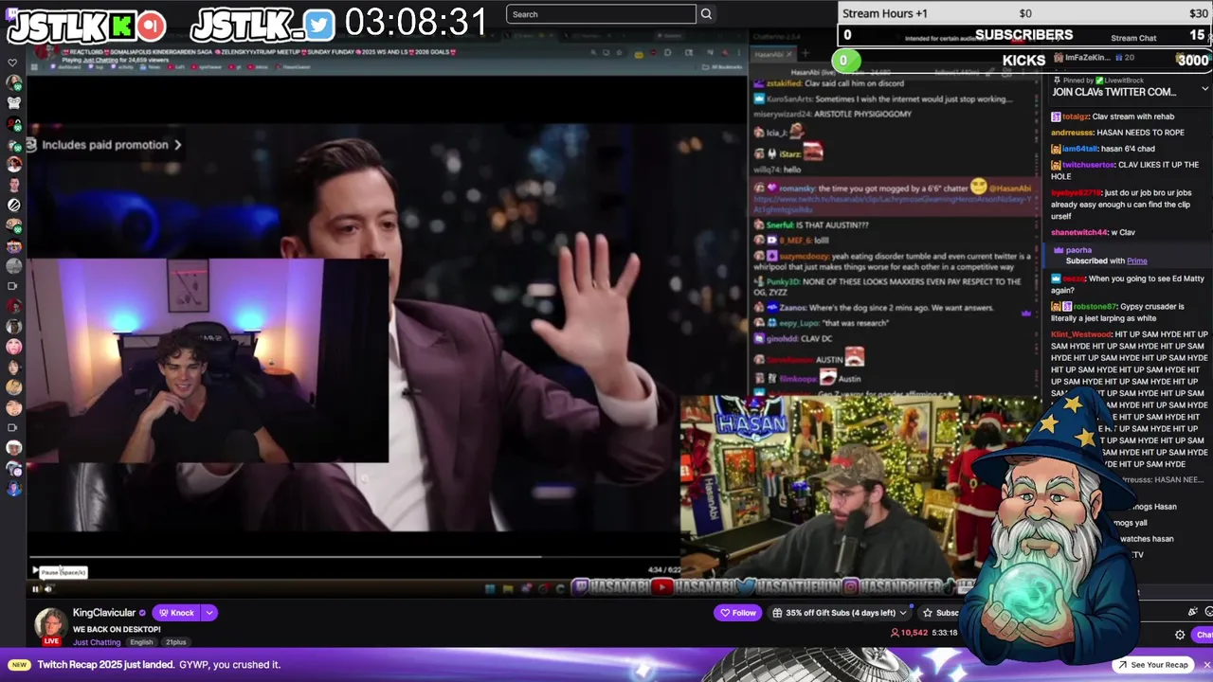Open Followed Channels heart icon in sidebar
The image size is (1213, 682).
coord(12,63)
